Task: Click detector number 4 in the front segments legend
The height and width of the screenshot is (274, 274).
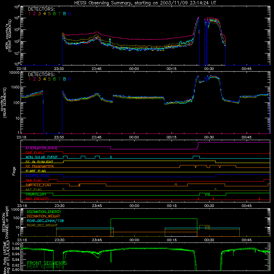Action: [45, 14]
